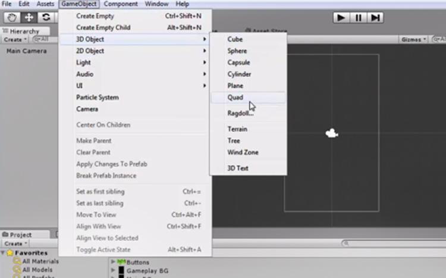The height and width of the screenshot is (278, 446).
Task: Select Main Camera in the Hierarchy
Action: (26, 51)
